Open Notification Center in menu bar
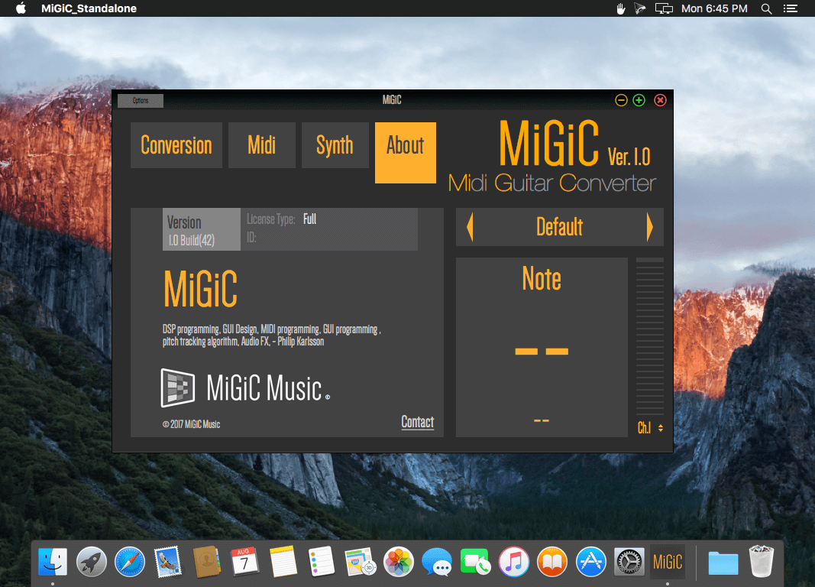 coord(791,8)
